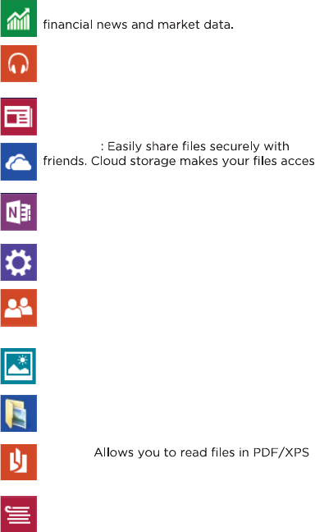Select the 'Cloud storage makes your files' line
Viewport: 315px width, 532px height.
[203, 161]
